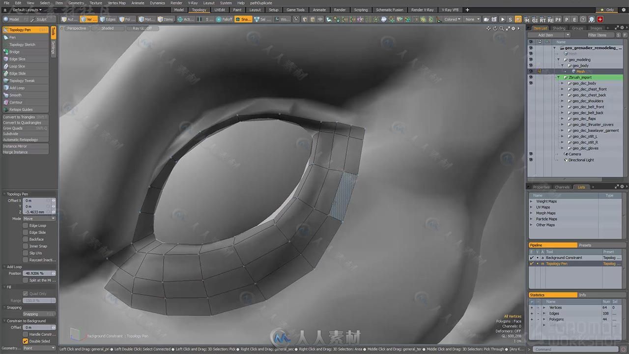The image size is (629, 354).
Task: Enable Raycast Inactive checkbox
Action: (x=26, y=260)
